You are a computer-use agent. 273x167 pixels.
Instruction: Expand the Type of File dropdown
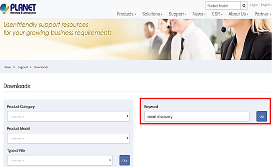click(x=60, y=160)
